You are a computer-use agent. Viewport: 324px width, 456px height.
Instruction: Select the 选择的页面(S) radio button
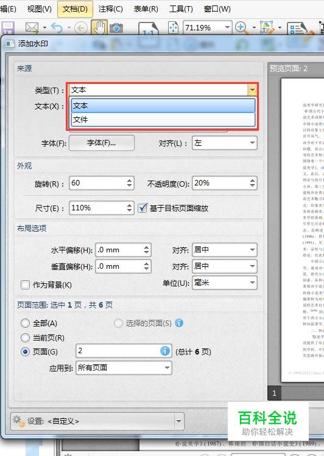(x=118, y=323)
